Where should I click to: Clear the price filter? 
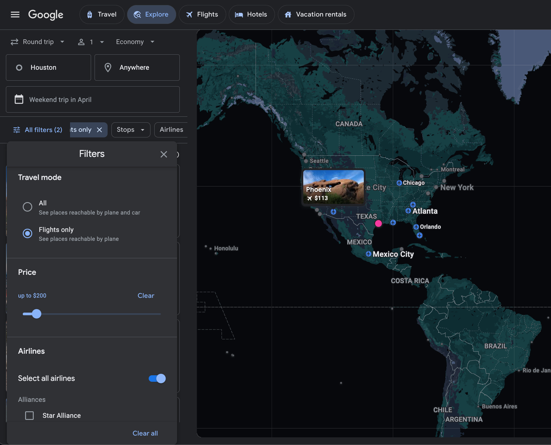point(146,295)
